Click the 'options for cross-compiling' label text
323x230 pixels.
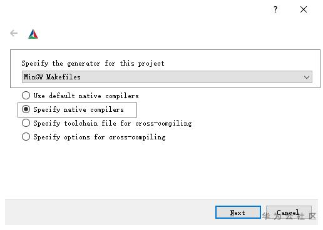[x=115, y=137]
